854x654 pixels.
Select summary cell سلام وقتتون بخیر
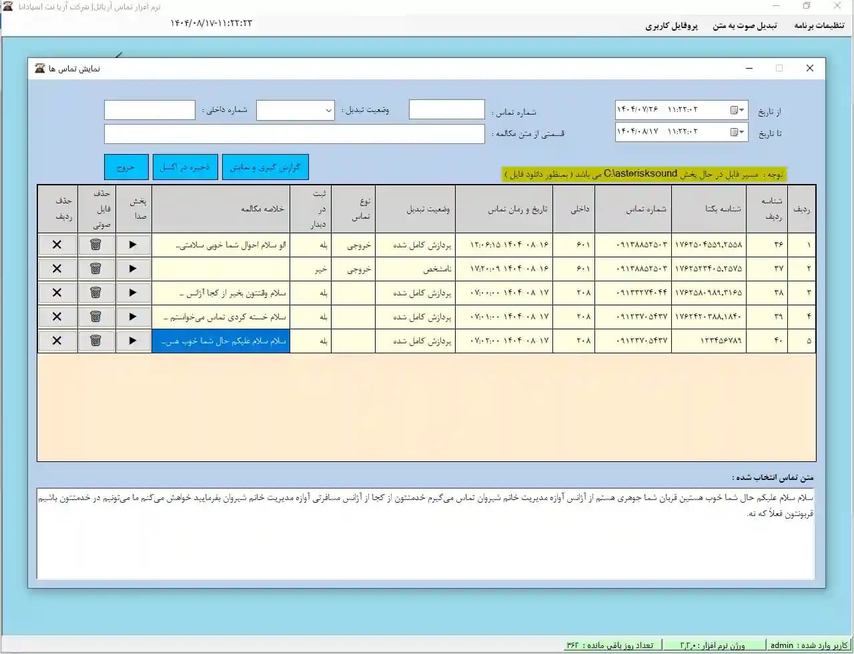[221, 293]
